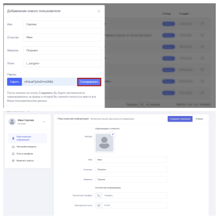Screen dimensions: 219x219
Task: Click the pencil icon on the avatar
Action: coord(113,134)
